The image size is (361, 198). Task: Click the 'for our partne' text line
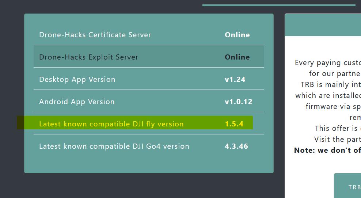pyautogui.click(x=335, y=74)
